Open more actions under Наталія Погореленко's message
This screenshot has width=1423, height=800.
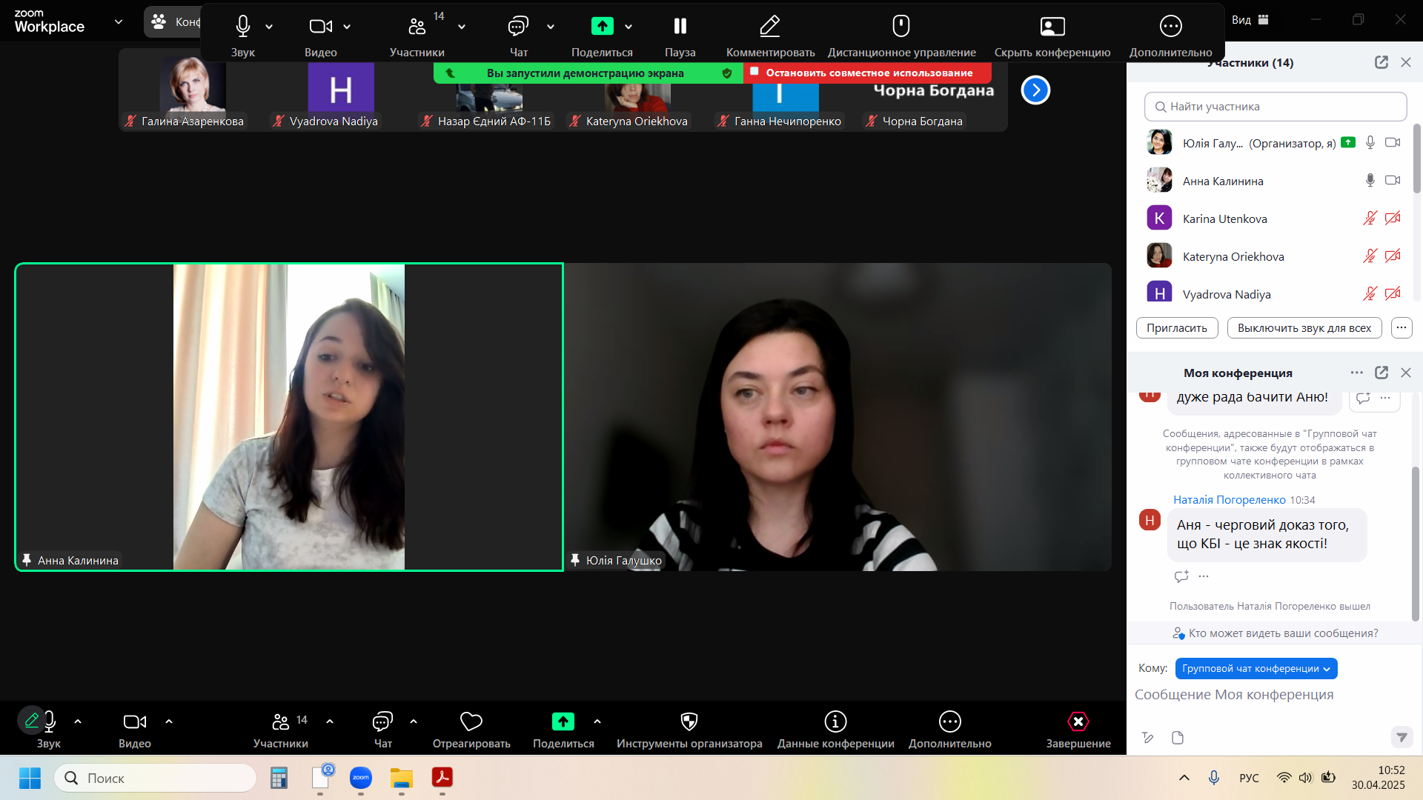click(1204, 576)
